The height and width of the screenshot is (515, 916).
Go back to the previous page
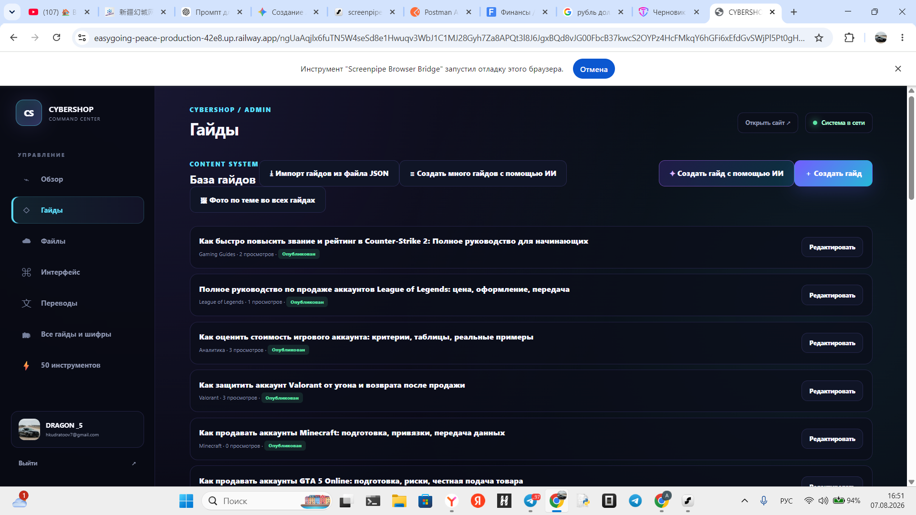[14, 38]
